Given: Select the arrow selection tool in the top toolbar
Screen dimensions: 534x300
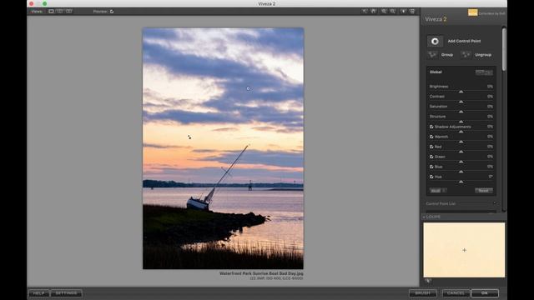Looking at the screenshot, I should 365,11.
